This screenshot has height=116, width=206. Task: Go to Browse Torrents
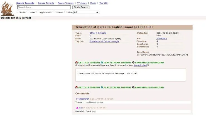click(46, 3)
